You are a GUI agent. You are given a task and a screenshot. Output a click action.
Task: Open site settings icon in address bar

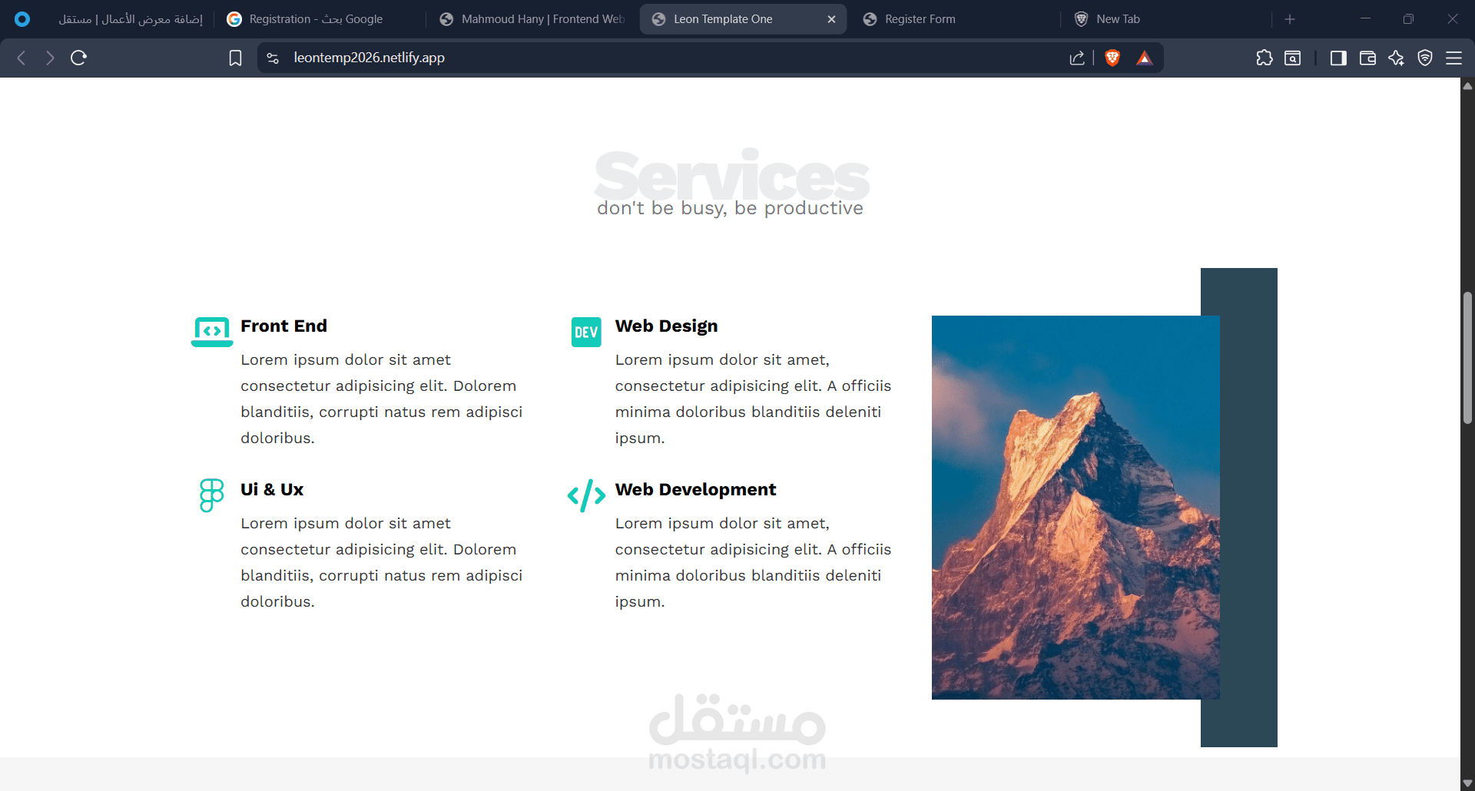coord(273,58)
